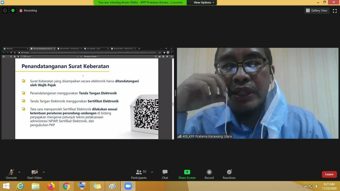Click the meeting information icon
Screen dimensions: 340x191
[5, 11]
